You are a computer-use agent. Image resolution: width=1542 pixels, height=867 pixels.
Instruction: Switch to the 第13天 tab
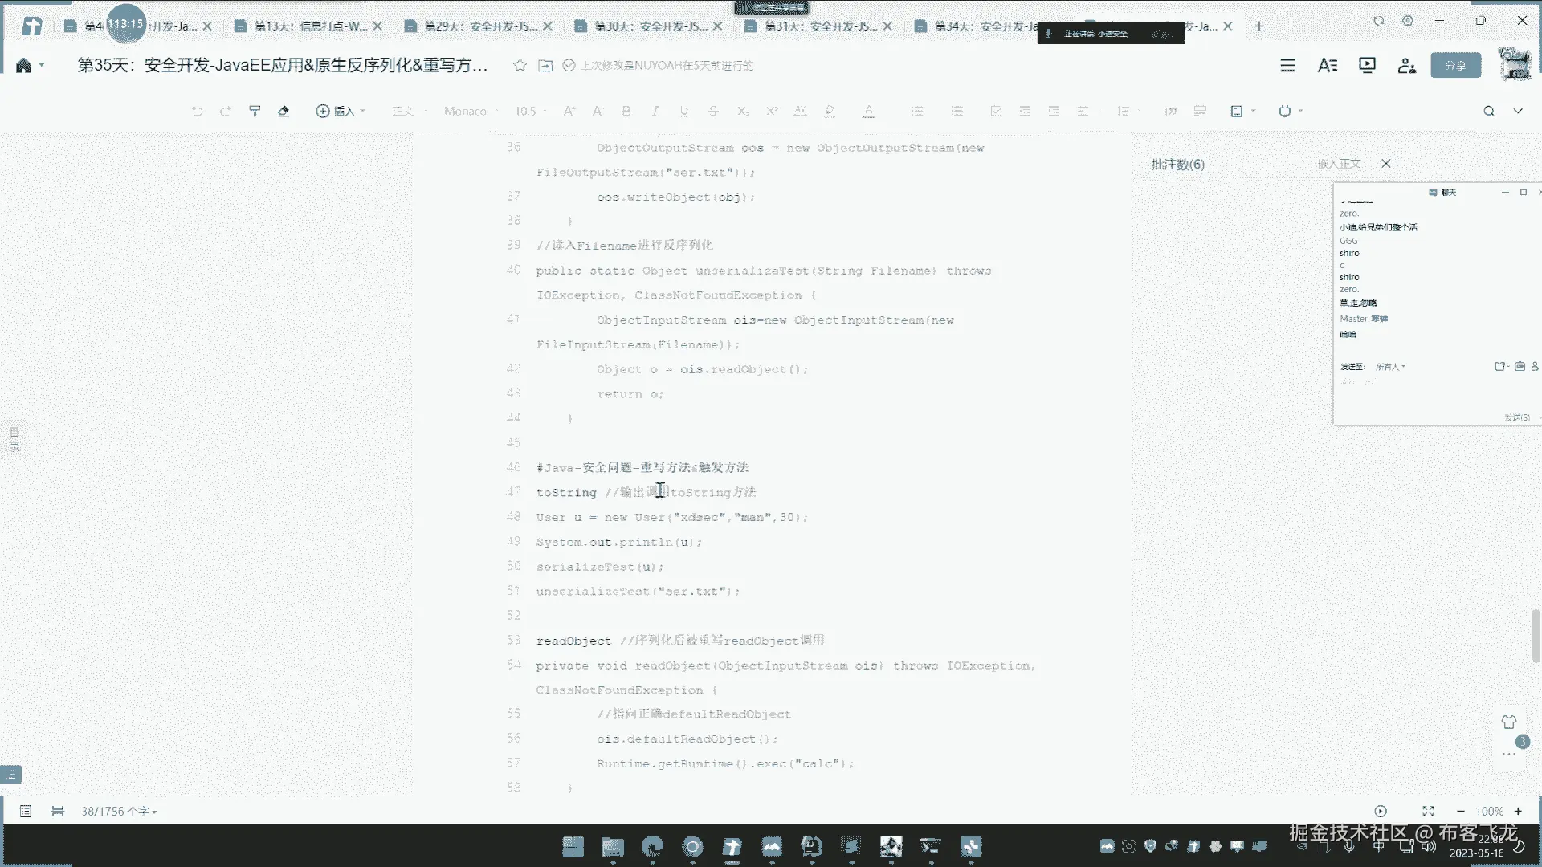coord(310,26)
